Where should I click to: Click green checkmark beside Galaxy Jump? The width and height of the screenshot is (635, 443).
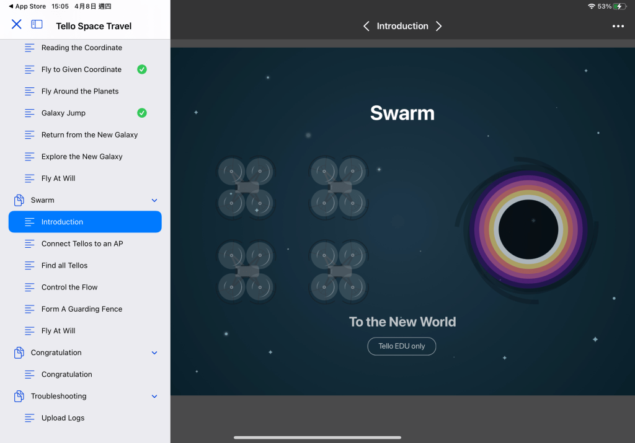click(142, 113)
